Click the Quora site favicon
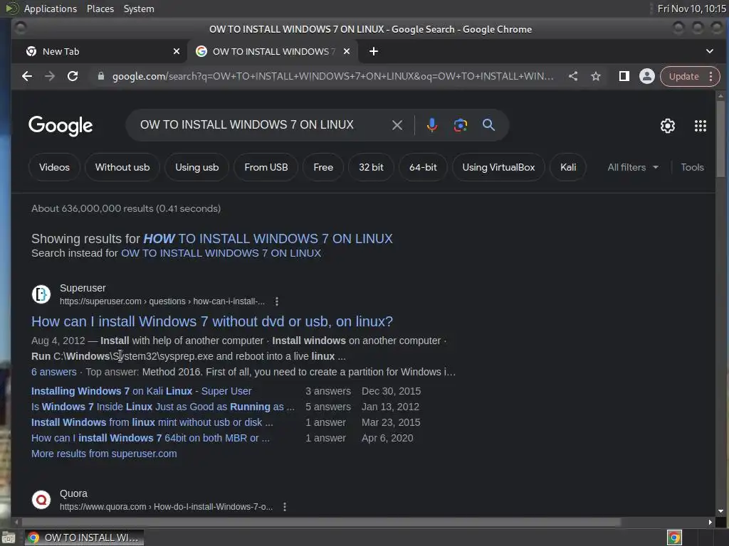Image resolution: width=729 pixels, height=546 pixels. tap(41, 500)
